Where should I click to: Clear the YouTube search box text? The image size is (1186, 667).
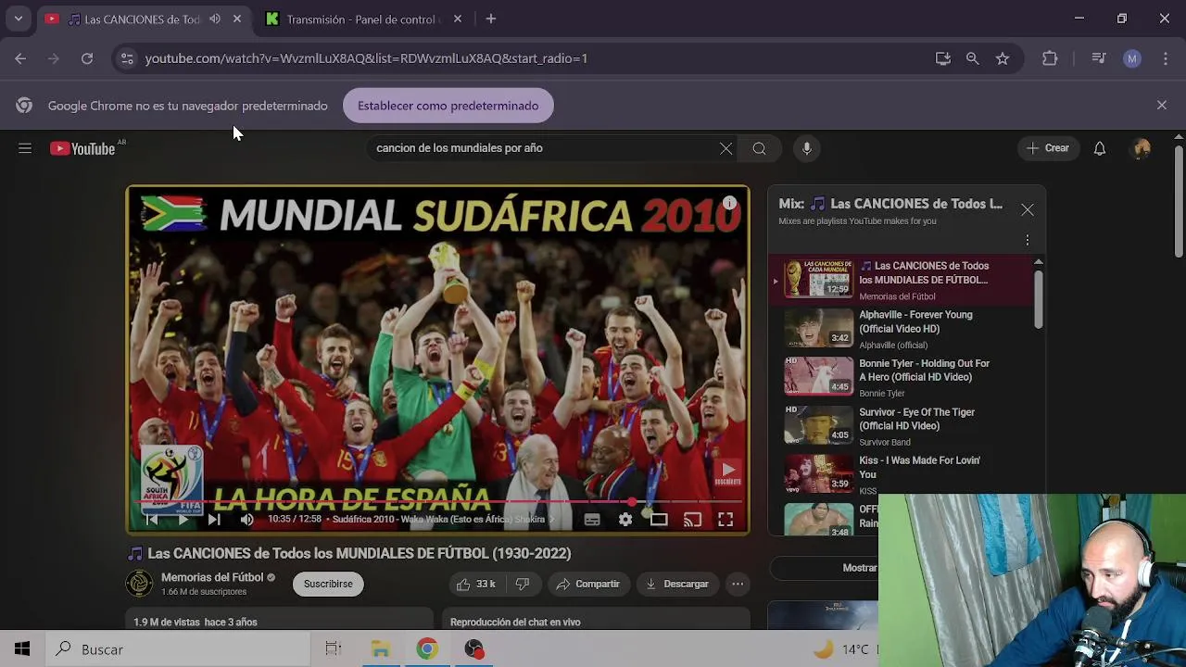[726, 148]
